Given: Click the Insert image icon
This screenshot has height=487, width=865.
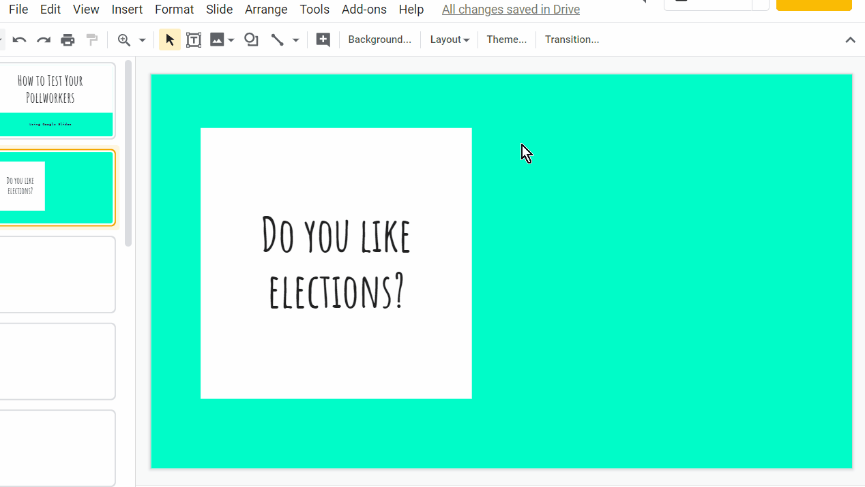Looking at the screenshot, I should coord(217,40).
